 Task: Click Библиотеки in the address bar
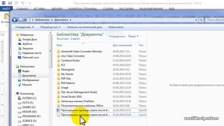tap(42, 20)
